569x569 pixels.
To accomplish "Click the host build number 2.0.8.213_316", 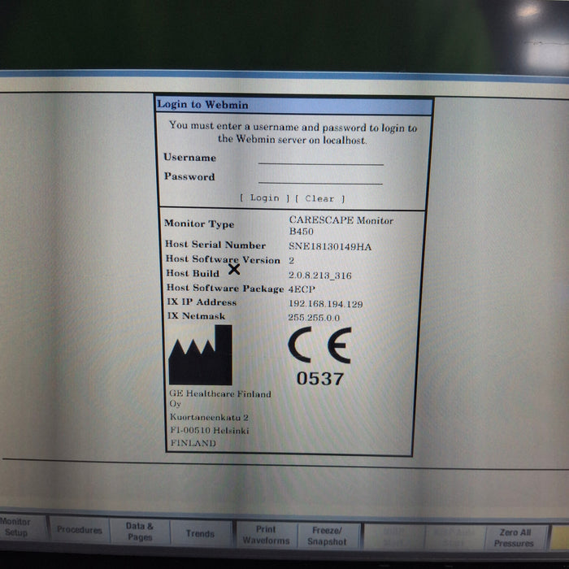I will pyautogui.click(x=320, y=276).
